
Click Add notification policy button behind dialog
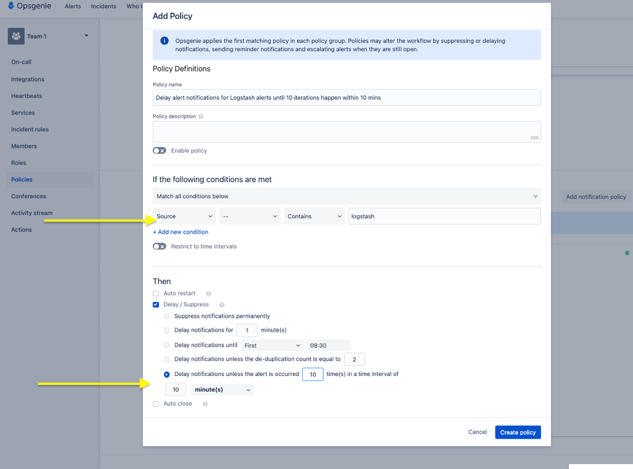coord(596,197)
